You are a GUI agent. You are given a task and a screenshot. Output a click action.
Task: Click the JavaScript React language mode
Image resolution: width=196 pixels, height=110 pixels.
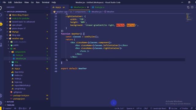click(x=158, y=108)
